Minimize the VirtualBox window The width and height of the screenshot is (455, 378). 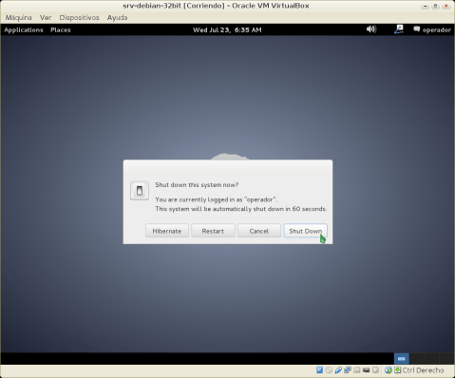coord(426,6)
